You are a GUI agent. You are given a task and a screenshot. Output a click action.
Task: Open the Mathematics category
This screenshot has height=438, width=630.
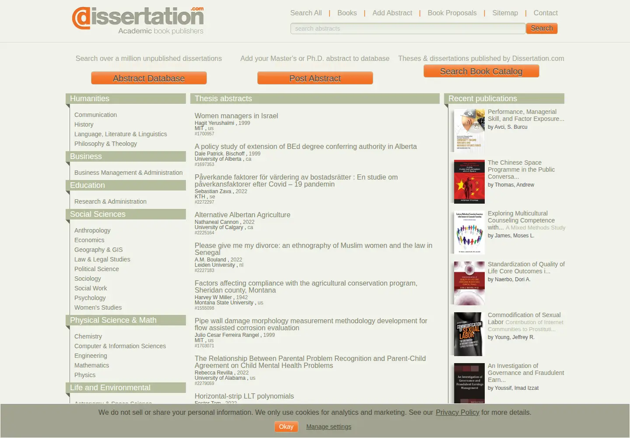point(91,365)
